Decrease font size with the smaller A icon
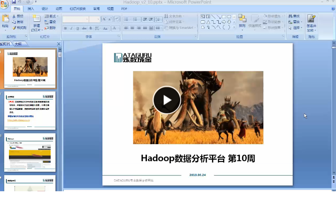The image size is (336, 201). (110, 19)
